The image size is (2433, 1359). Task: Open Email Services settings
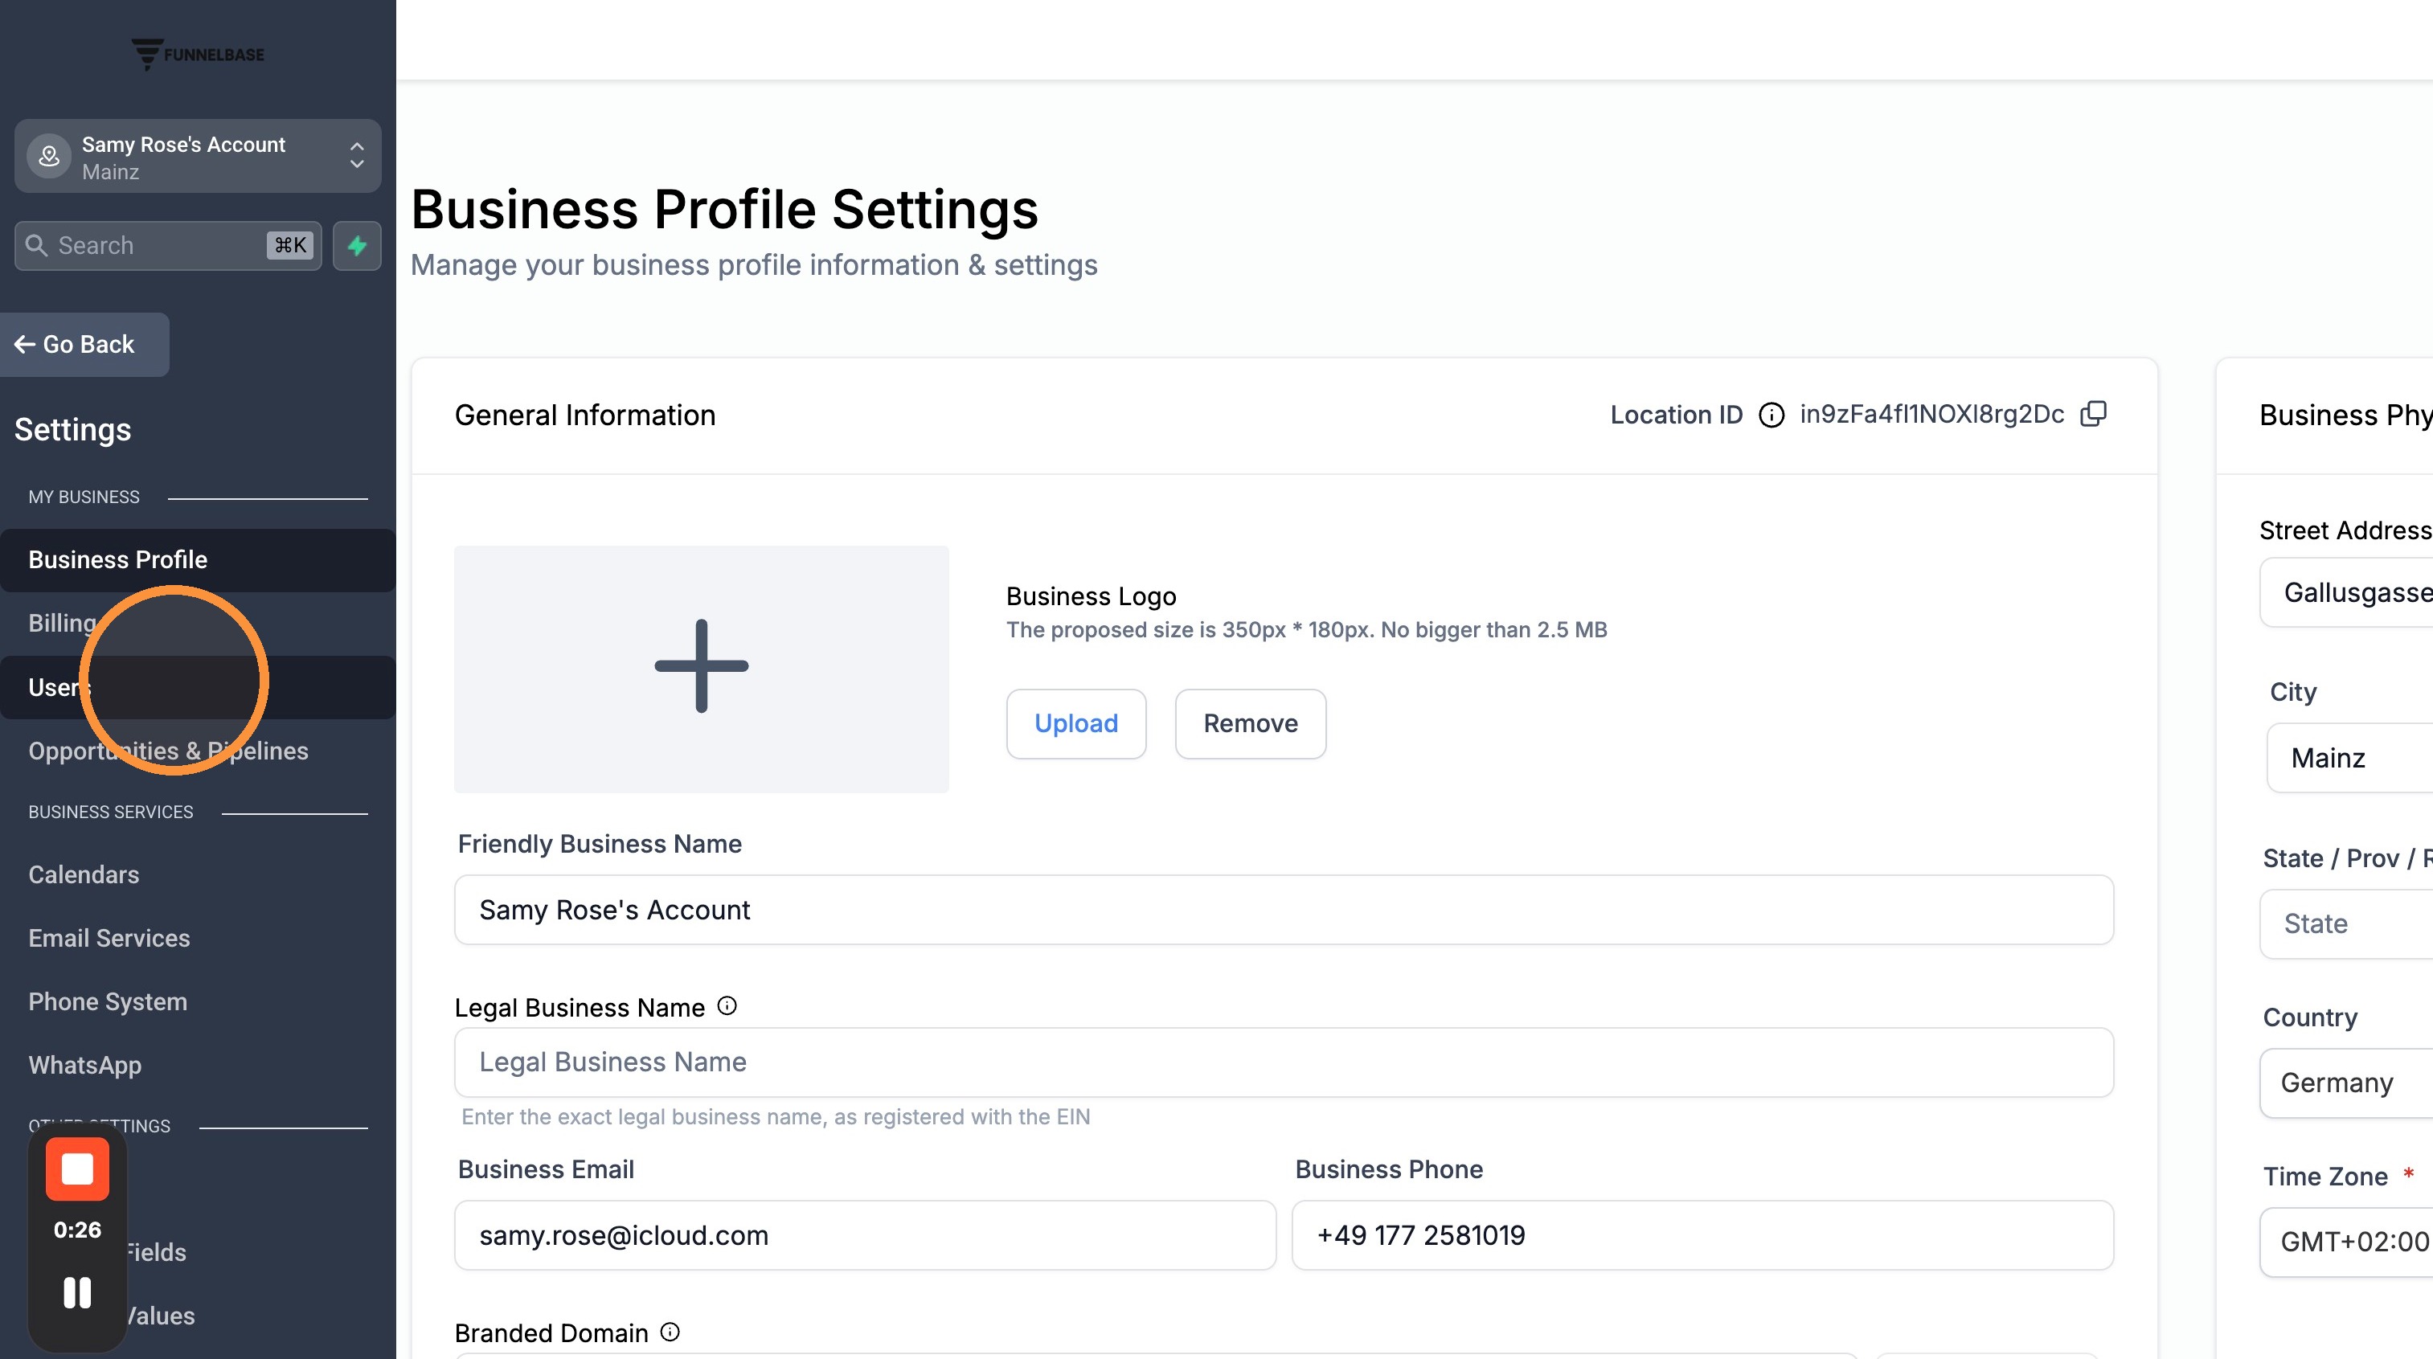(x=198, y=938)
